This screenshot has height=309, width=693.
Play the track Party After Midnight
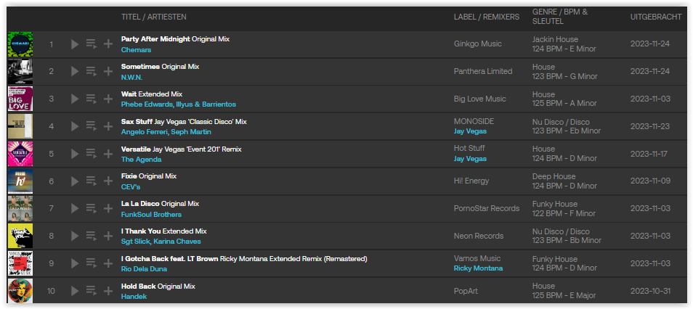75,44
